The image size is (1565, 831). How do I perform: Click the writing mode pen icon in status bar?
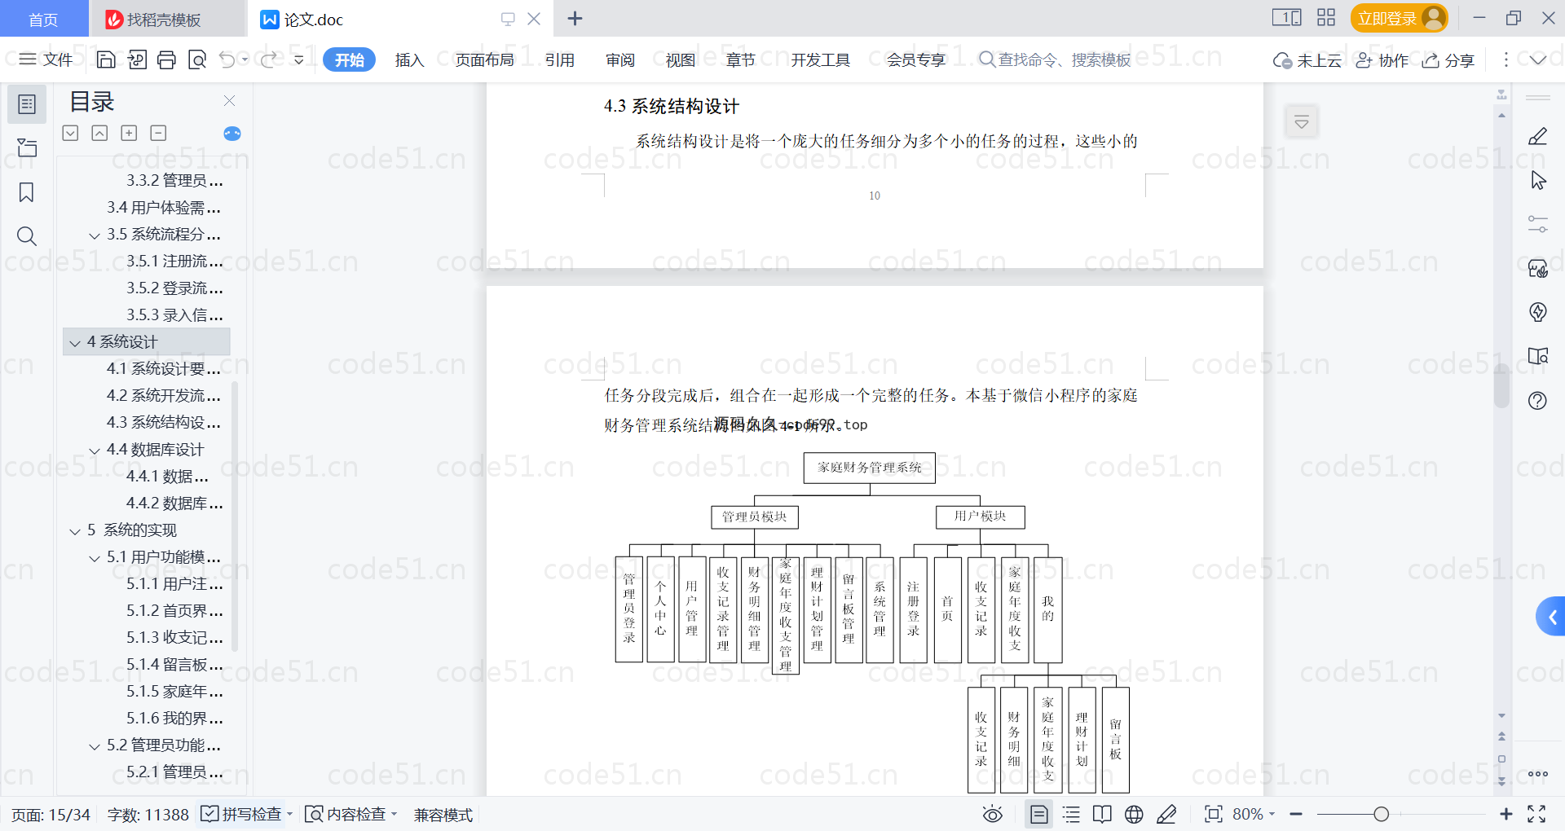pyautogui.click(x=1166, y=815)
